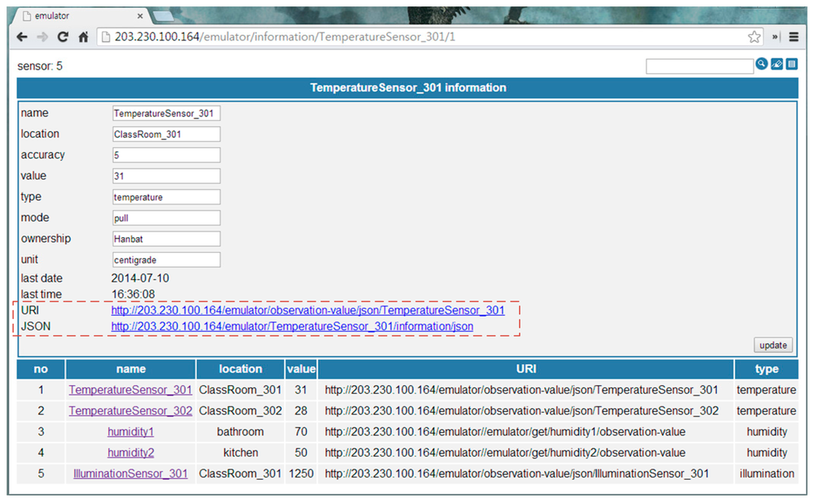Click the blue list view icon

791,64
